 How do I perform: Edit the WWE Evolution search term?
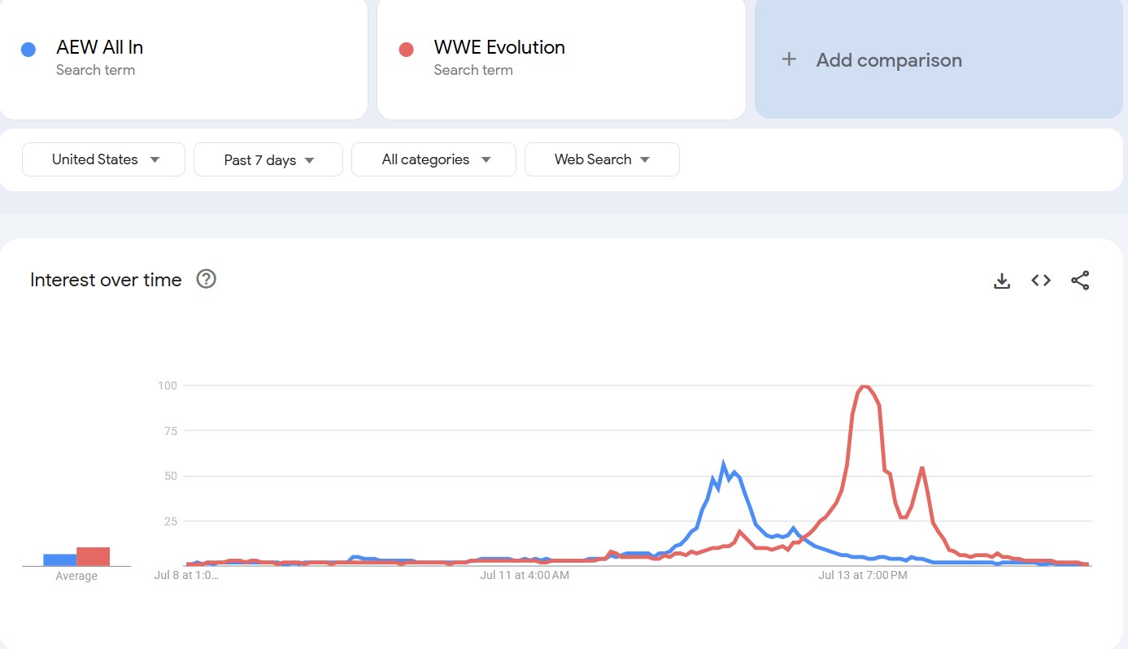[x=499, y=48]
